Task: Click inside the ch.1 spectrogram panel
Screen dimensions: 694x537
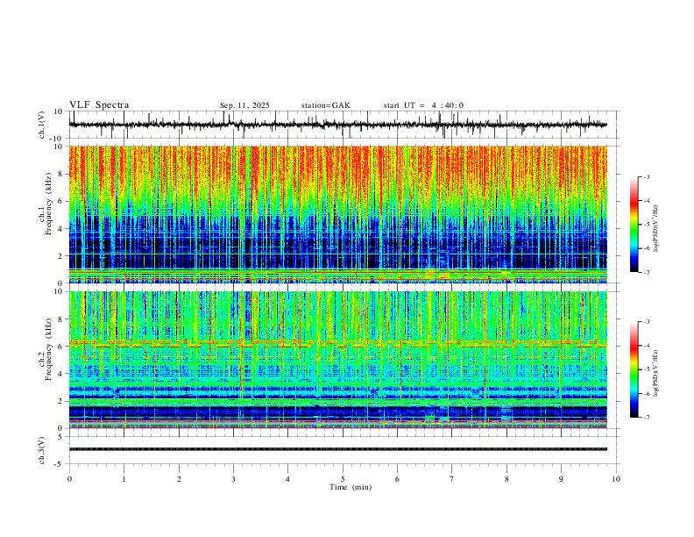Action: [337, 214]
